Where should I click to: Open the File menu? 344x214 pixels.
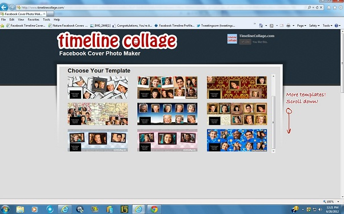(3, 19)
